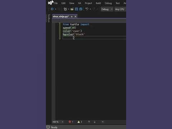This screenshot has height=129, width=172.
Task: Click the Ready status text
Action: pyautogui.click(x=54, y=128)
